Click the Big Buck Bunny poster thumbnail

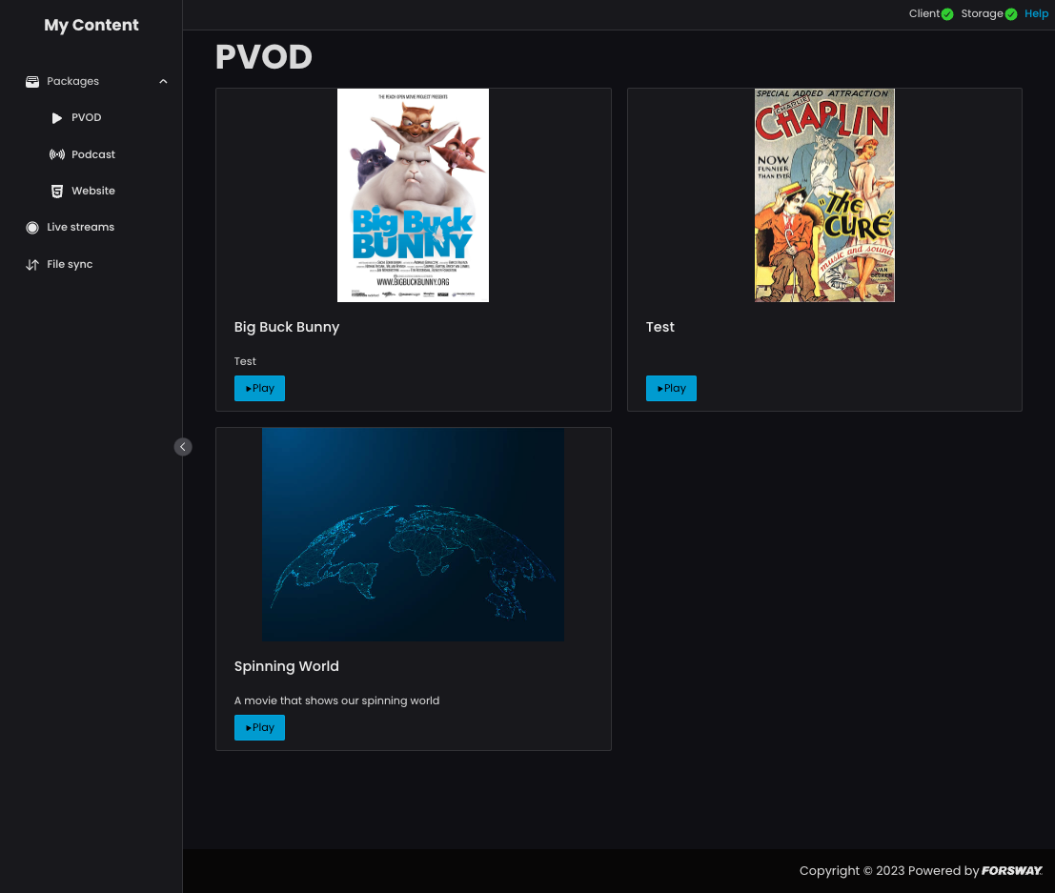point(413,195)
